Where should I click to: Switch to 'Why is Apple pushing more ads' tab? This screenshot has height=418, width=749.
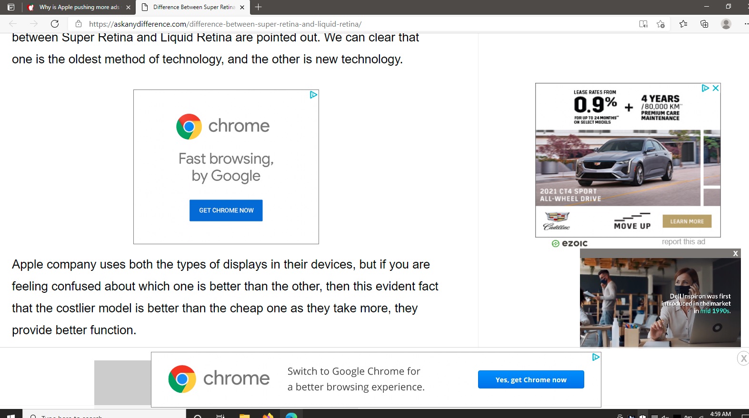[79, 7]
